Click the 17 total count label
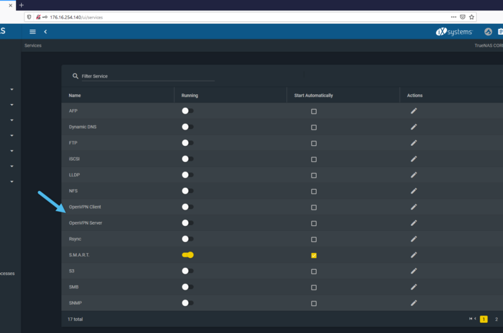 pos(75,319)
